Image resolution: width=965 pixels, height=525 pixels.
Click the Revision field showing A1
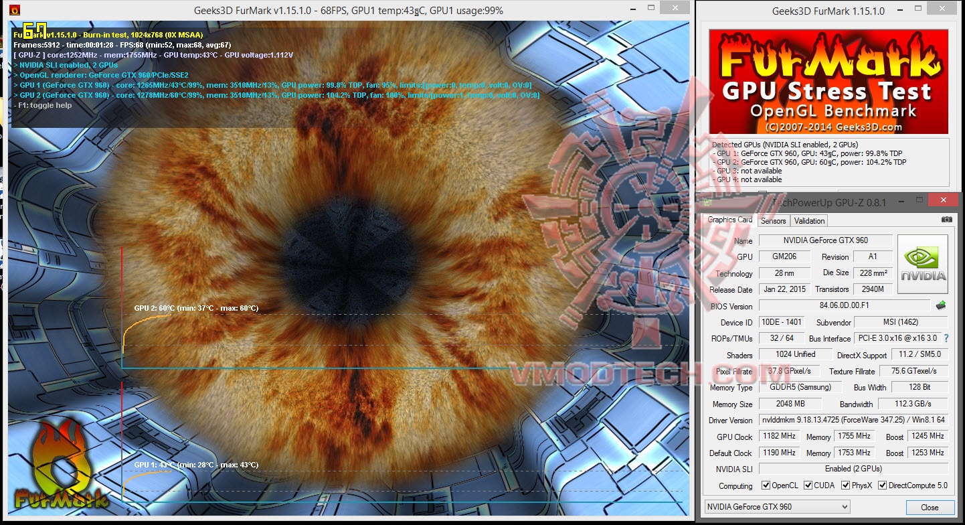coord(873,256)
